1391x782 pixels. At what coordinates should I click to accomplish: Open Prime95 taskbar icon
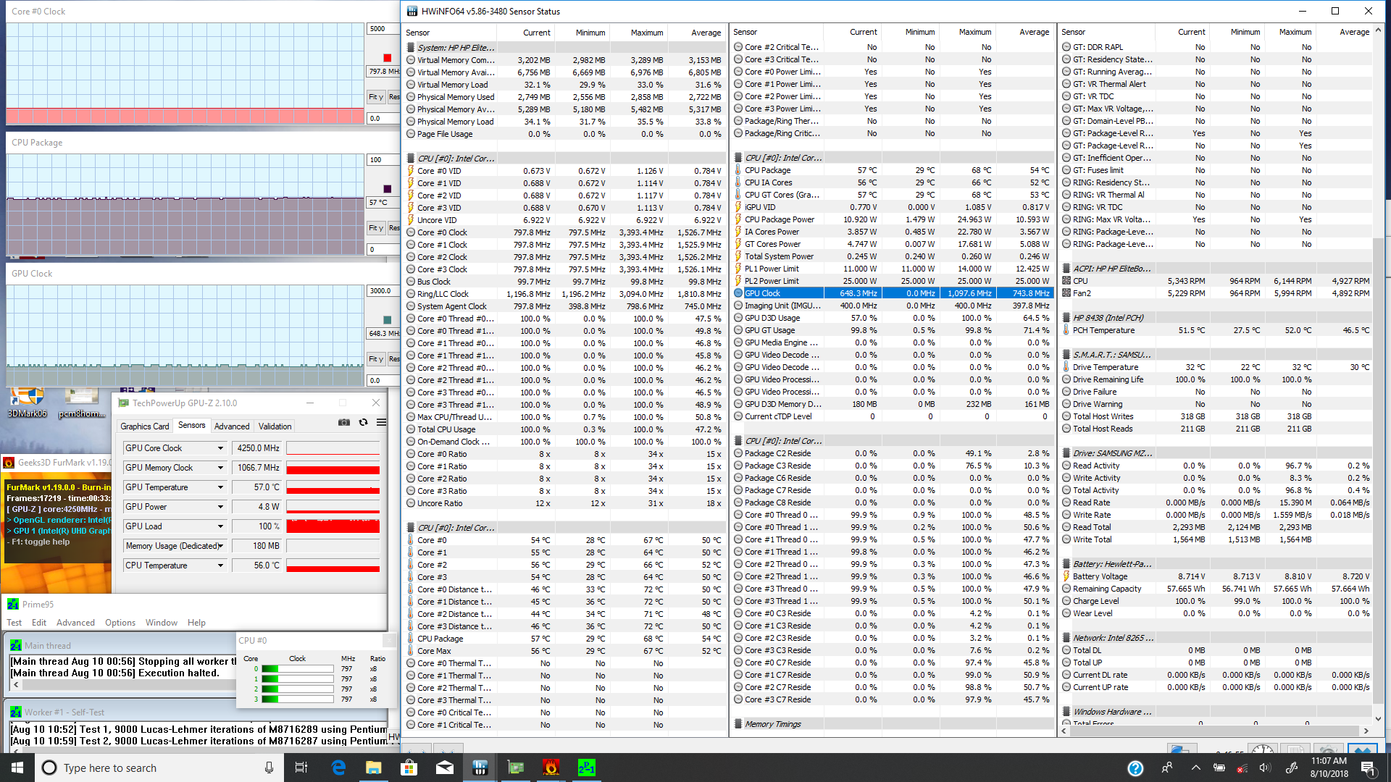(x=586, y=768)
